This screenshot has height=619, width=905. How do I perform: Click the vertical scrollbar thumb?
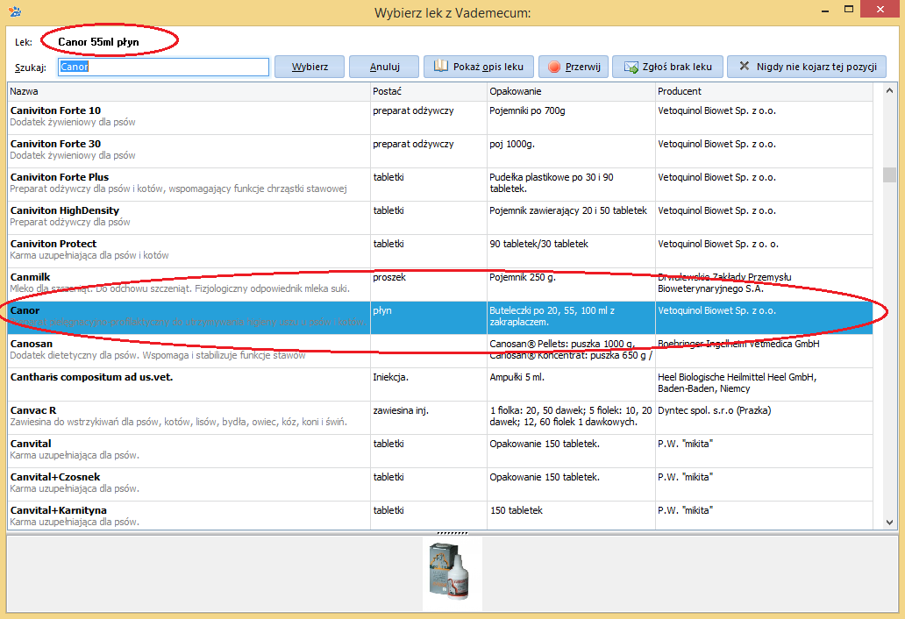click(889, 174)
